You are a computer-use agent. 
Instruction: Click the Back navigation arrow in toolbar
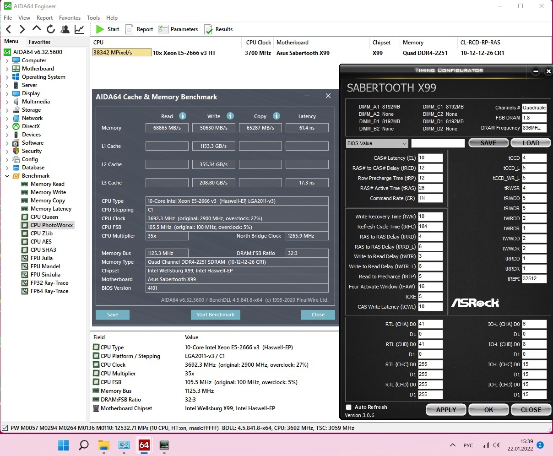pyautogui.click(x=8, y=29)
